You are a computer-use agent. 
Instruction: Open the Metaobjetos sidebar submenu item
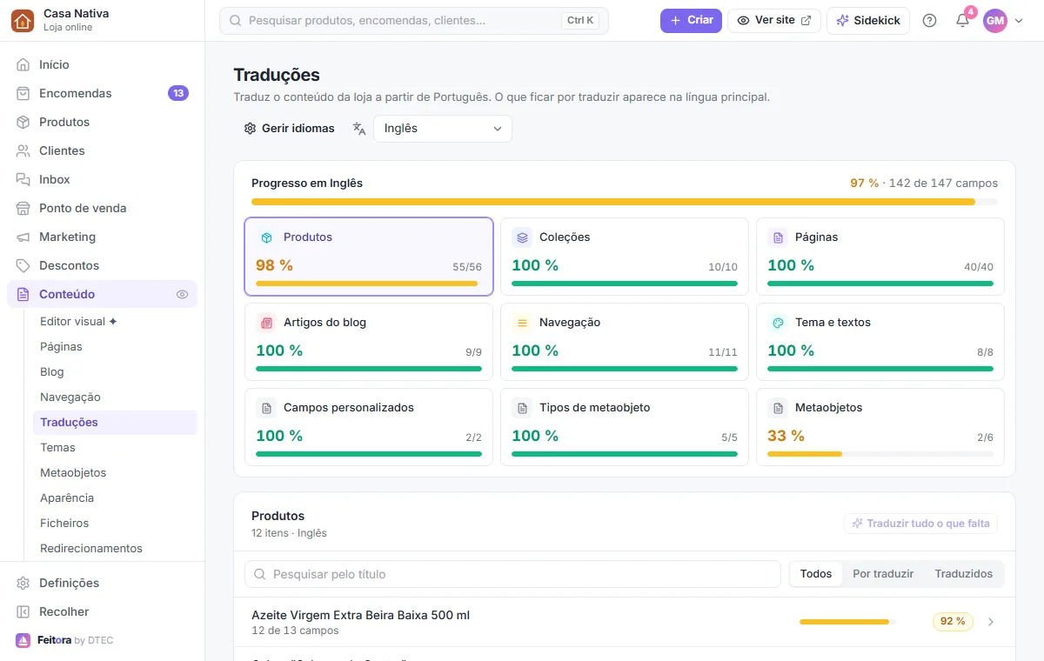click(115, 472)
